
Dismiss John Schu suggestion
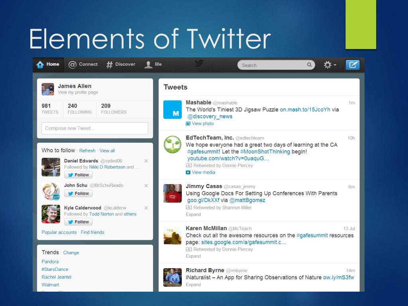pos(146,186)
